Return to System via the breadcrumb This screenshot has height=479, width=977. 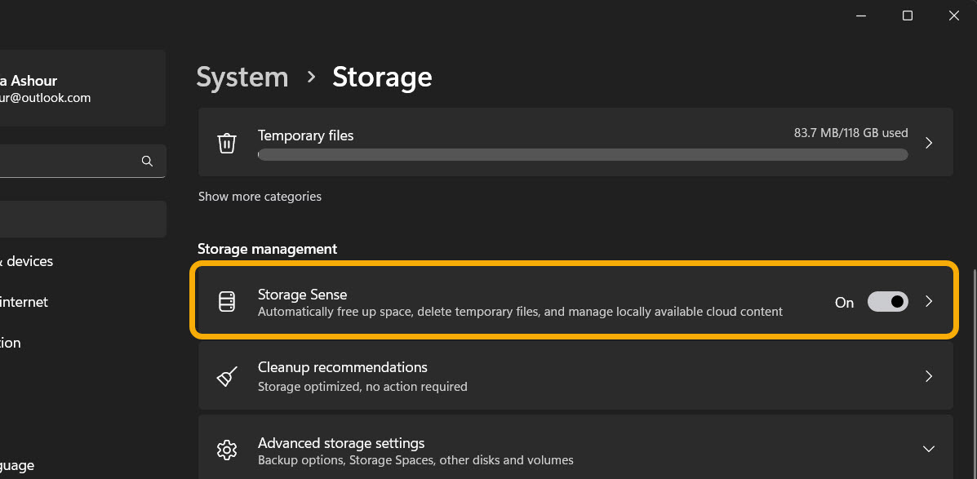(x=242, y=77)
